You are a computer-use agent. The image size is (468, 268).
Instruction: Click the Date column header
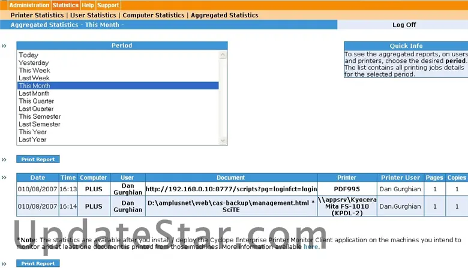[x=38, y=177]
